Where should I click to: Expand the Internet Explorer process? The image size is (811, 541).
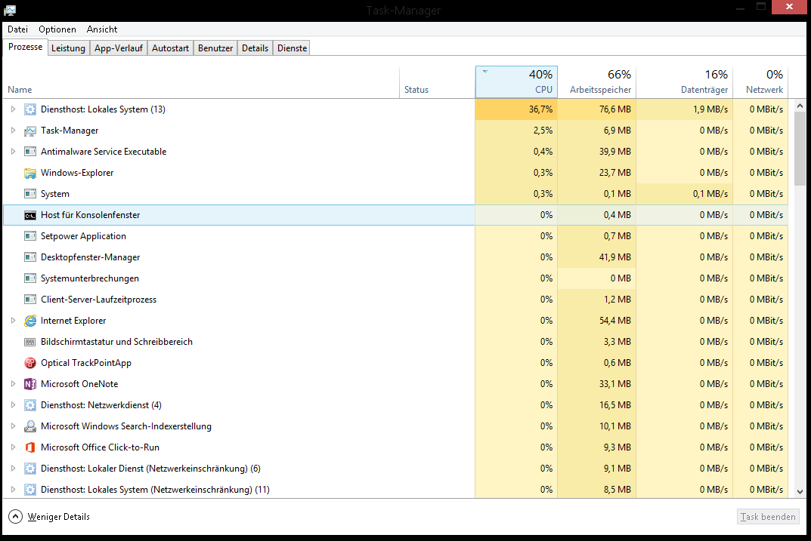click(14, 321)
